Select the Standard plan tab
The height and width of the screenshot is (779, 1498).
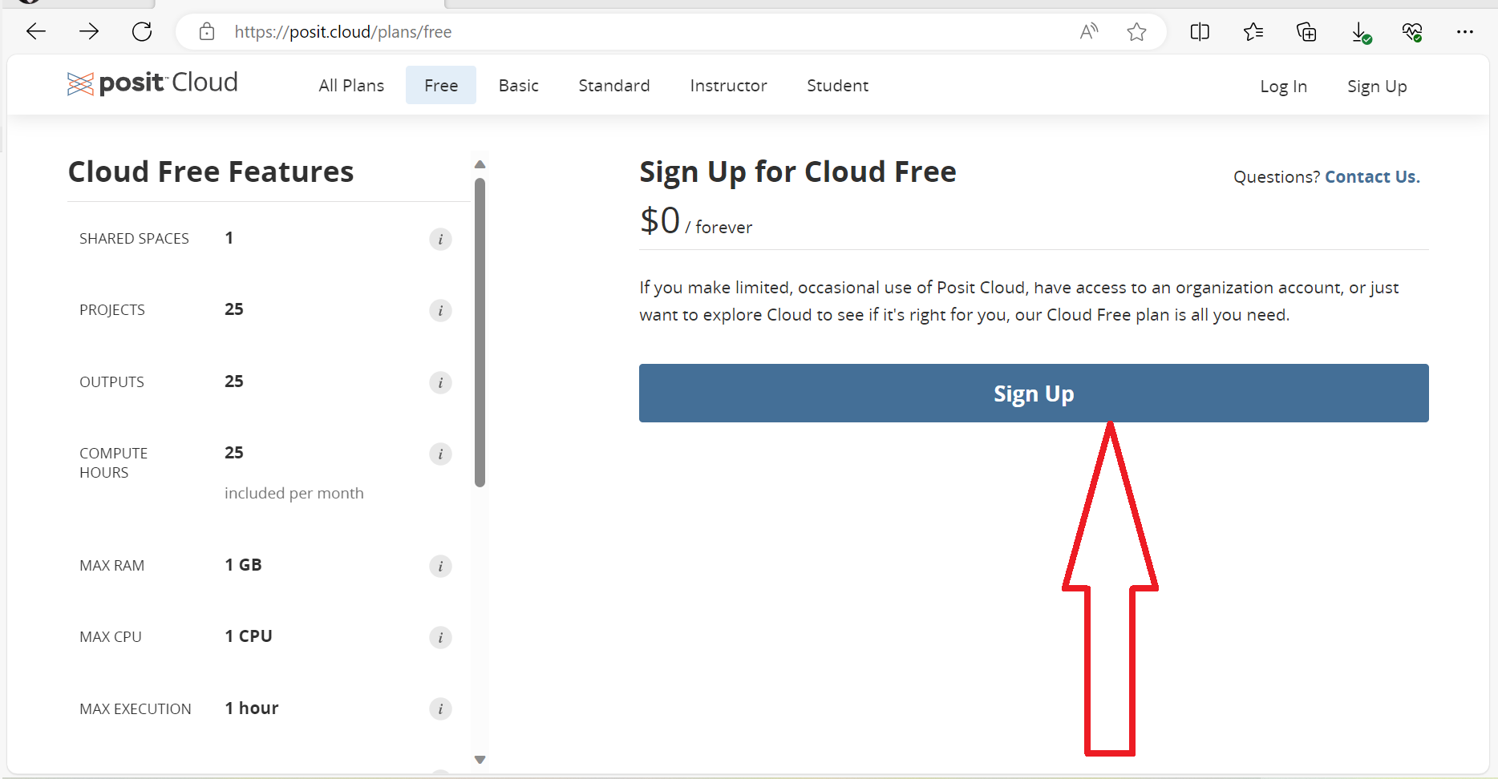pos(614,86)
